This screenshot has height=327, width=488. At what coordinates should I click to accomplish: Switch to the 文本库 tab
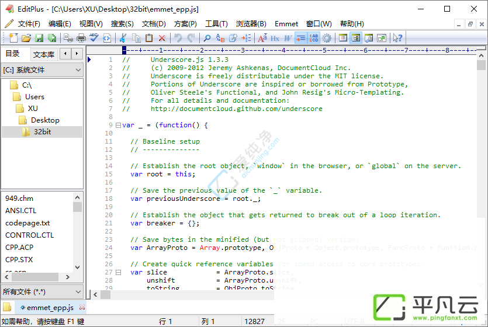pos(44,55)
